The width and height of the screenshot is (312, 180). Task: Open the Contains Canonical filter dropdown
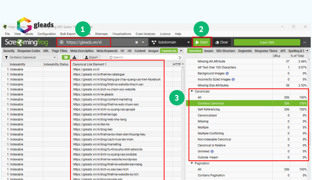click(30, 58)
